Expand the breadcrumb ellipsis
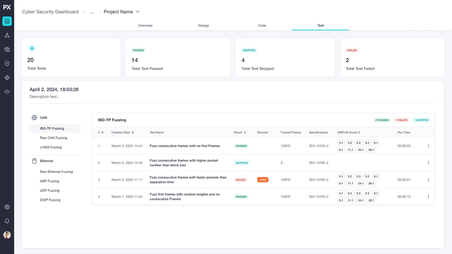This screenshot has width=452, height=254. point(92,12)
